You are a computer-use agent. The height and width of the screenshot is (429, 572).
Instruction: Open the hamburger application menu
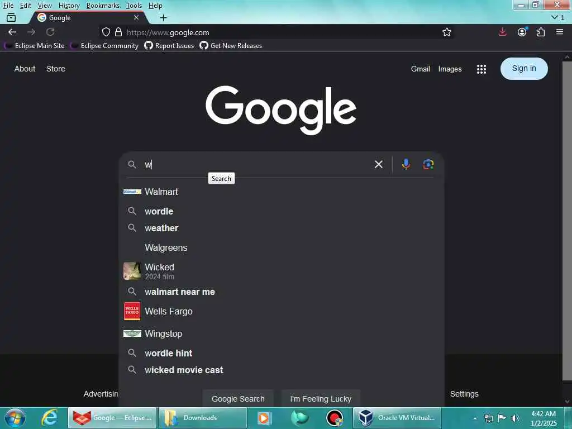[560, 32]
